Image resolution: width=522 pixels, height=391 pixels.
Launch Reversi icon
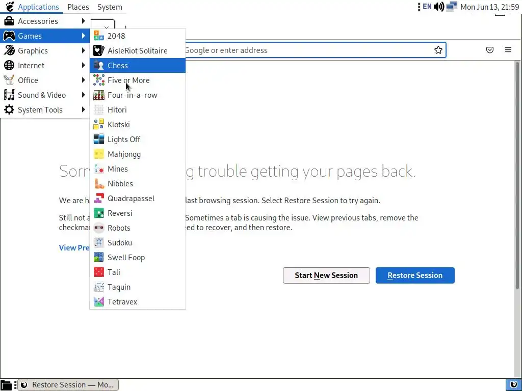(x=98, y=213)
